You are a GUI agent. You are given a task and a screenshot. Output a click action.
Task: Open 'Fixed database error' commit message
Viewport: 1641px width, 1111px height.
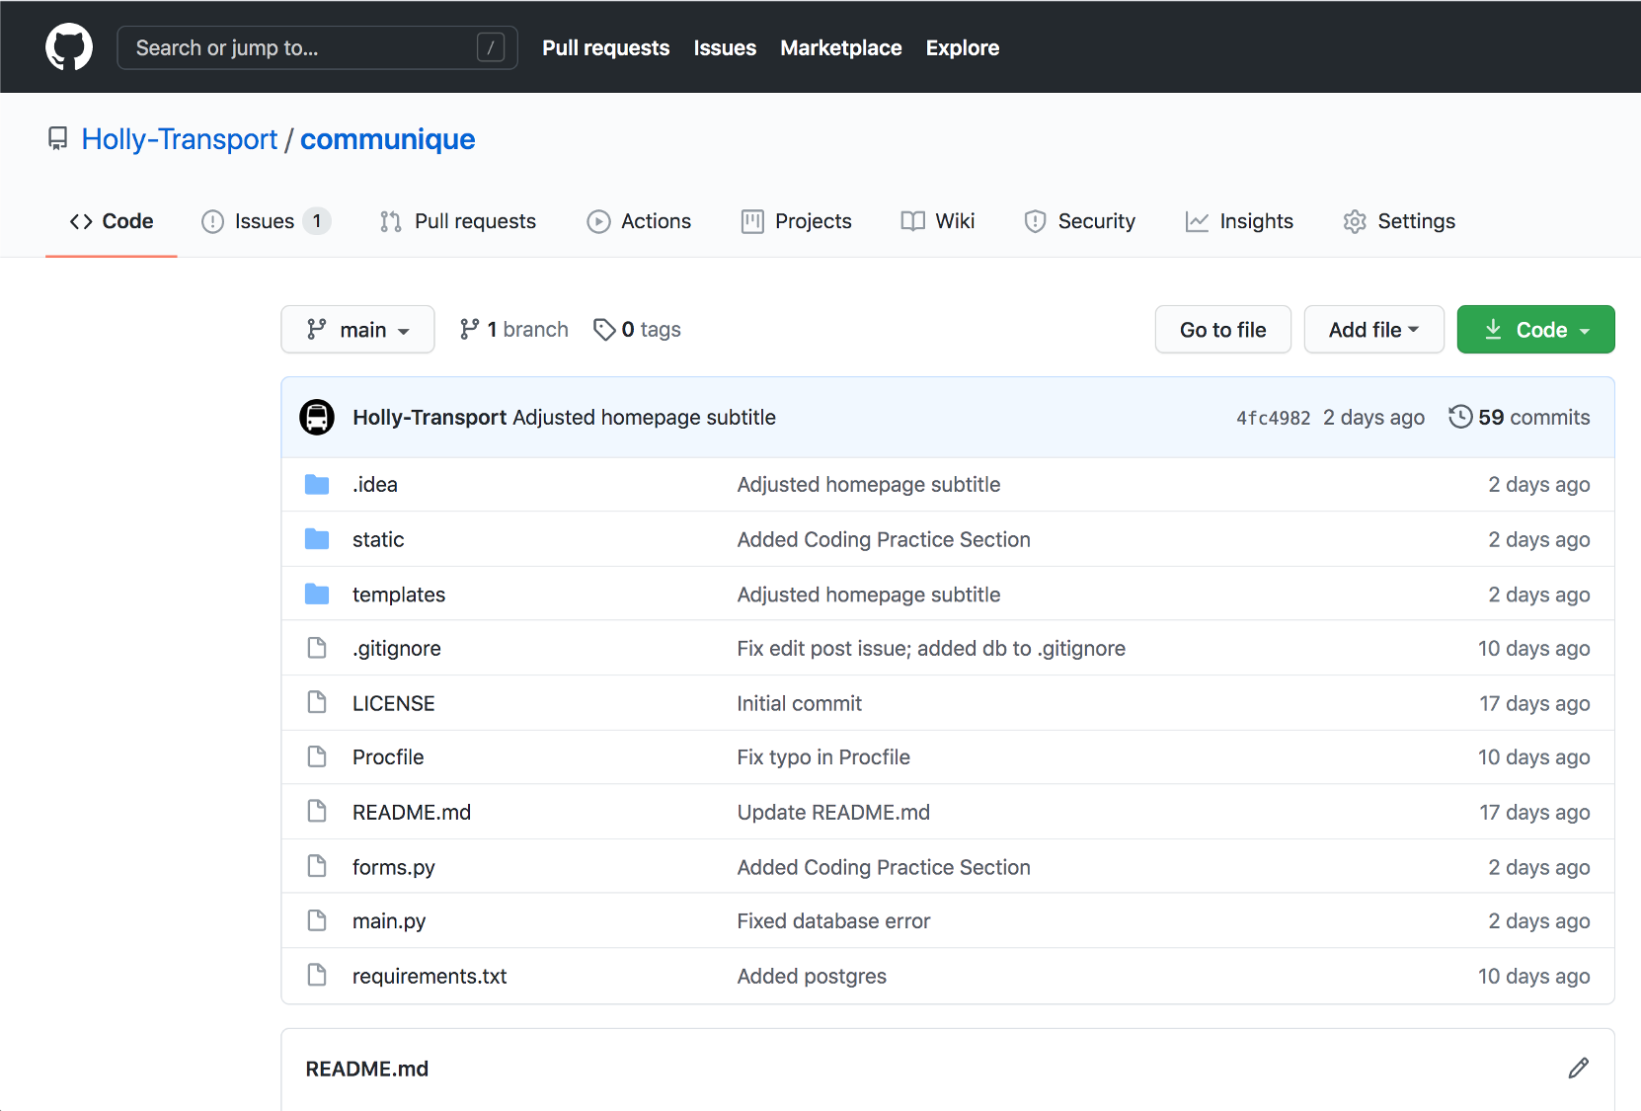coord(833,920)
